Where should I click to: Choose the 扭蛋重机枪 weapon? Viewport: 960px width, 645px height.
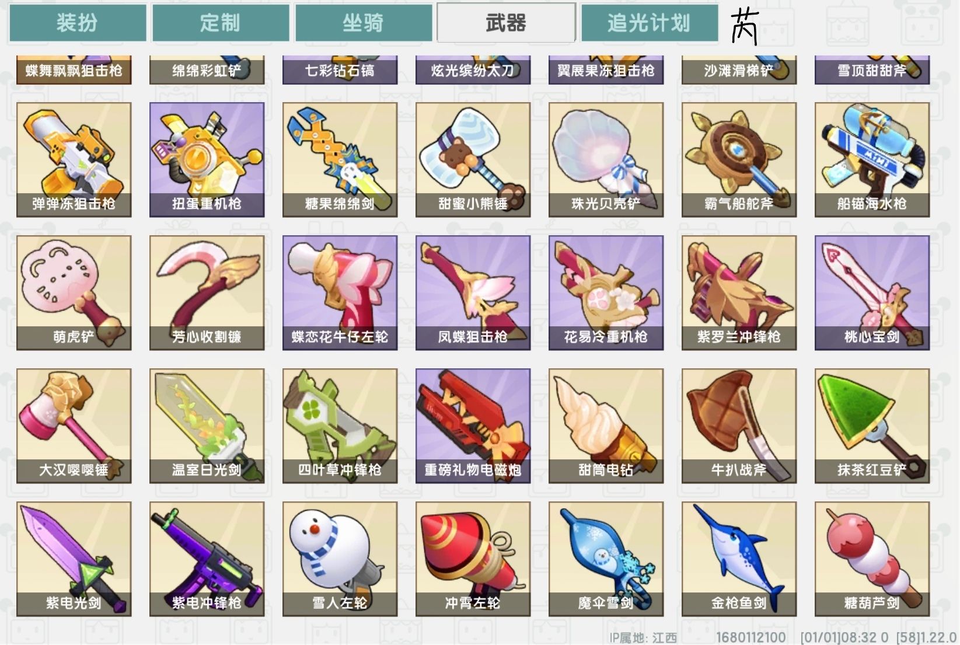(x=207, y=160)
